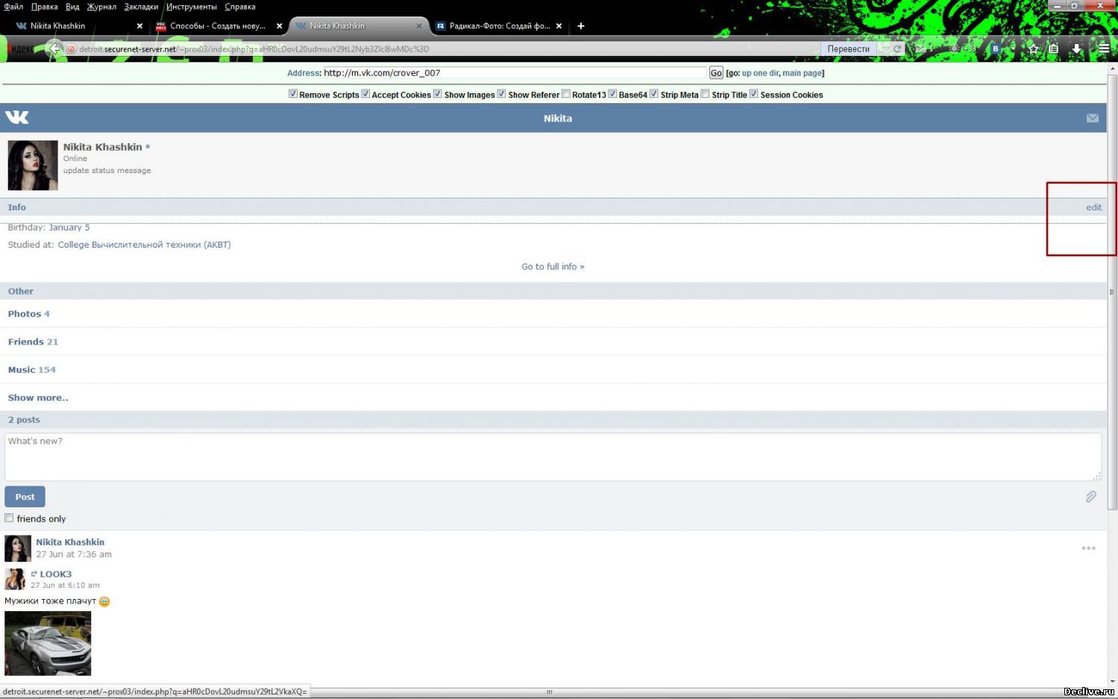Switch to the Радикал-Фото tab
Screen dimensions: 1118x699
(x=499, y=25)
